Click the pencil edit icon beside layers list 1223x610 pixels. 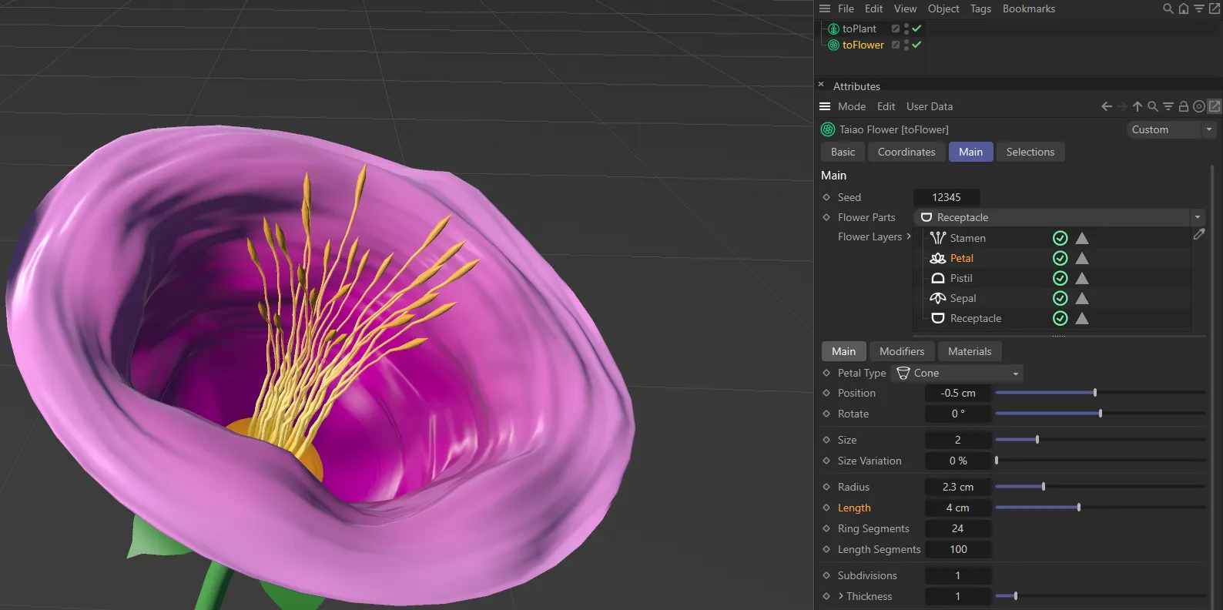pos(1199,234)
